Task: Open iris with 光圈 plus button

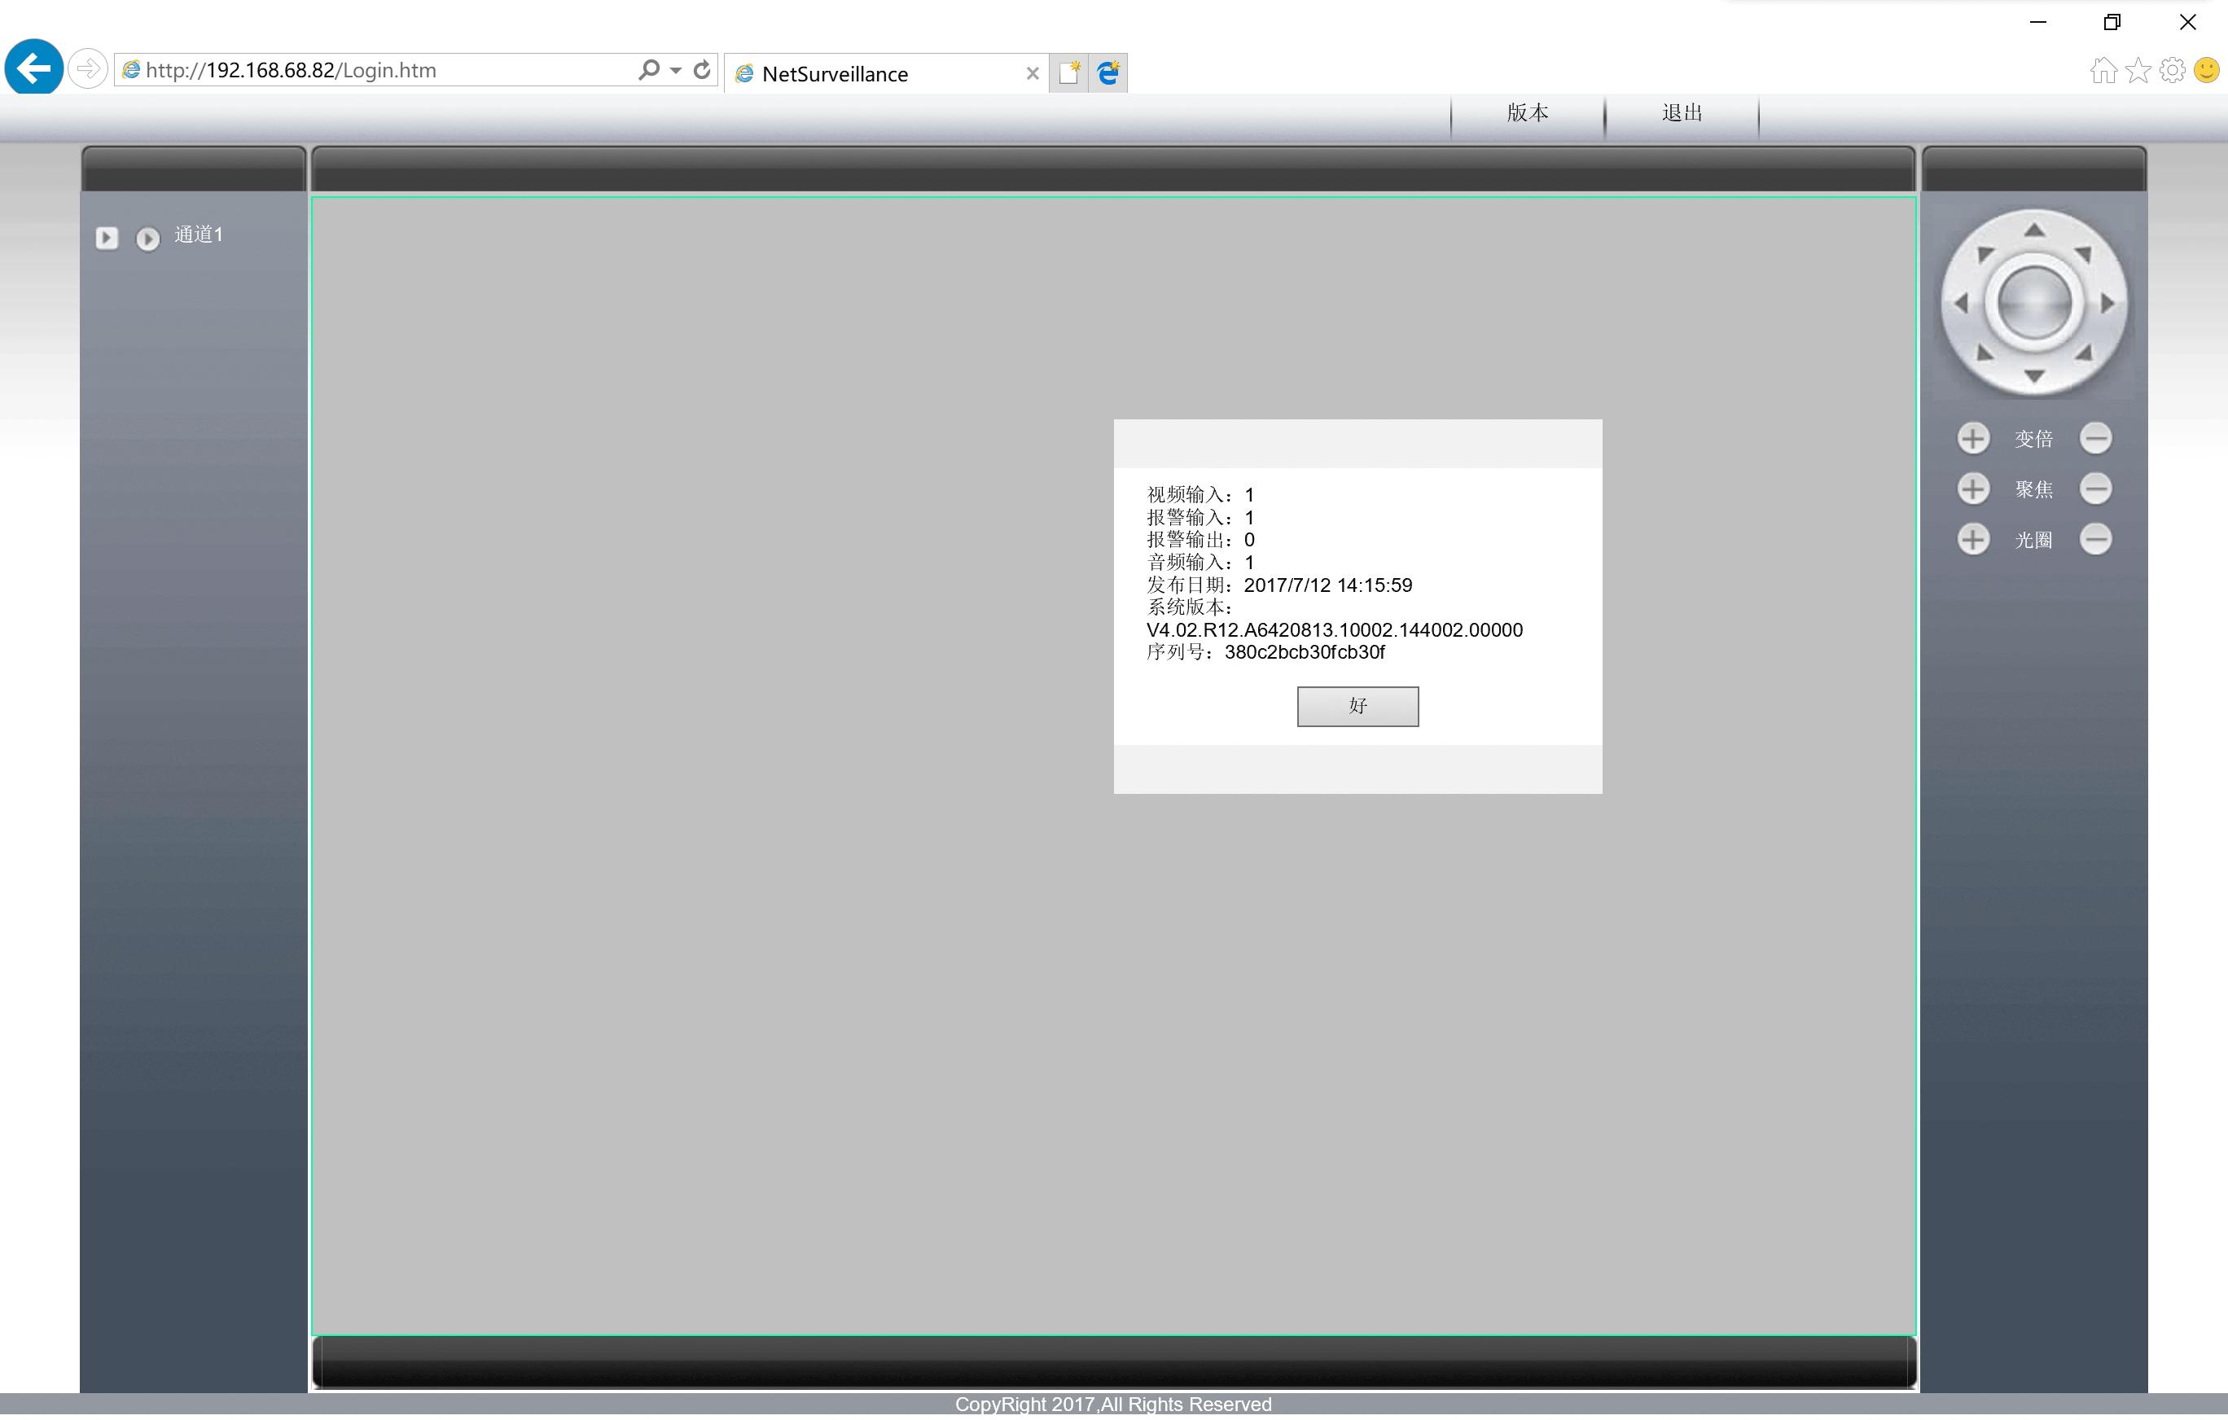Action: 1972,541
